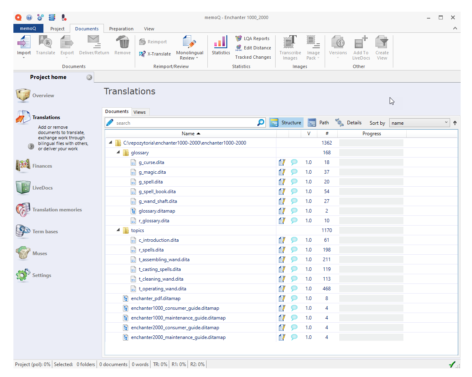This screenshot has height=377, width=472.
Task: Switch to the Preparation ribbon tab
Action: [x=121, y=29]
